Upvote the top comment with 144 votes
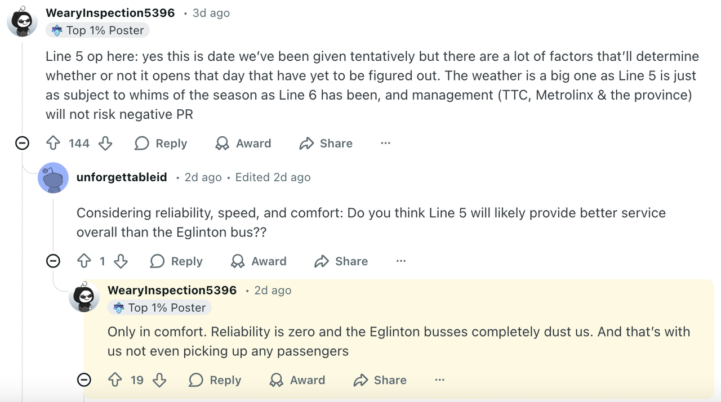This screenshot has height=402, width=721. click(54, 144)
